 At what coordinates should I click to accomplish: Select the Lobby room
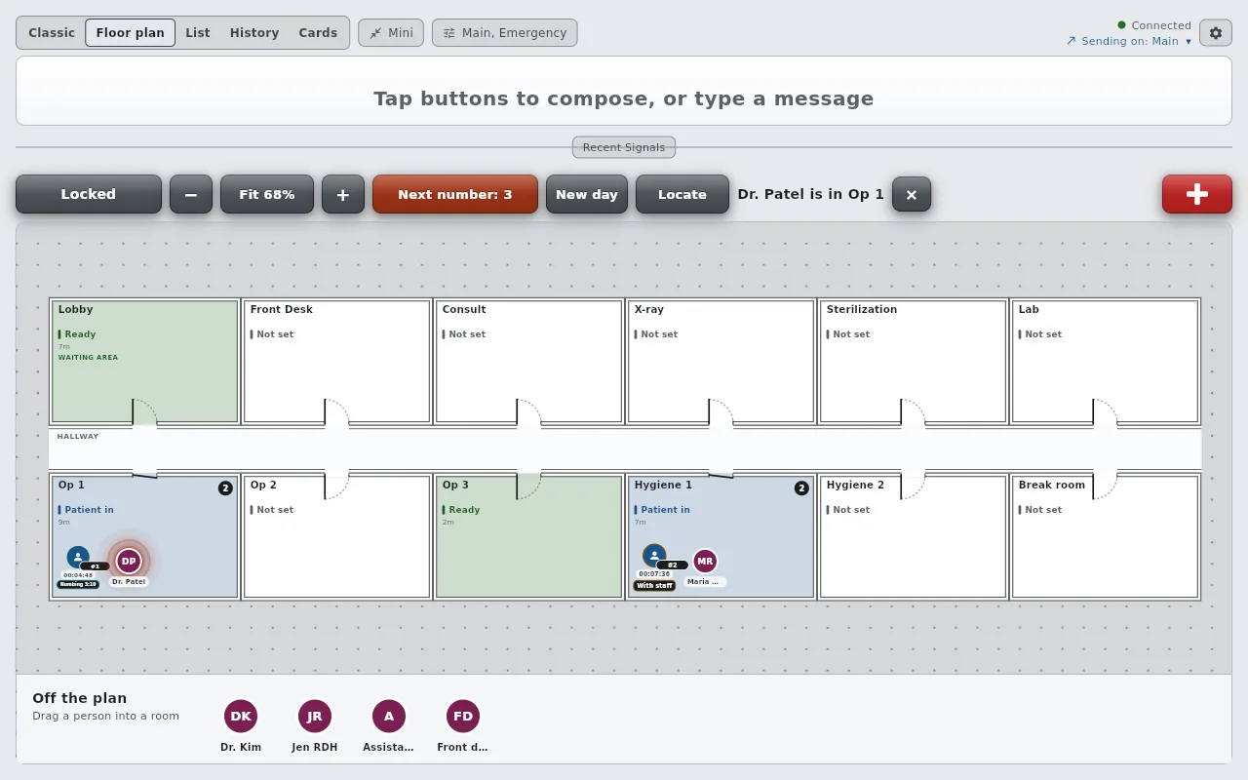coord(145,362)
